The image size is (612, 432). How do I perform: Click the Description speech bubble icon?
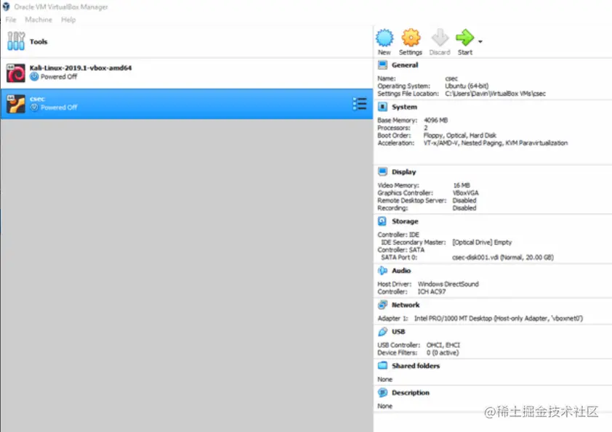[x=382, y=393]
